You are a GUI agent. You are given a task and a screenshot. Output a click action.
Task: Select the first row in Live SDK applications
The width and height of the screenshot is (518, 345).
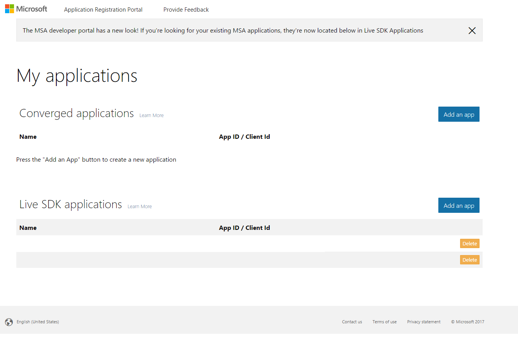(155, 243)
